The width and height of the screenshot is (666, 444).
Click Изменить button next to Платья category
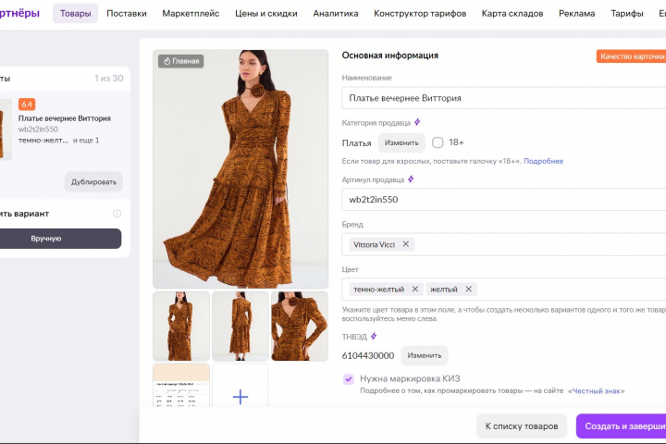coord(401,143)
